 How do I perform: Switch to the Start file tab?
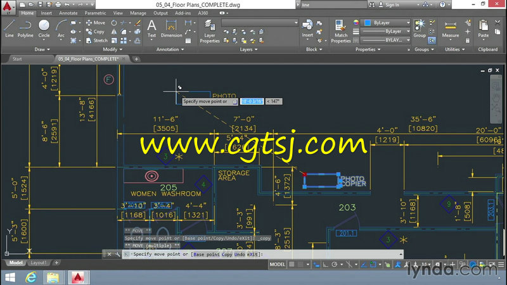coord(17,59)
